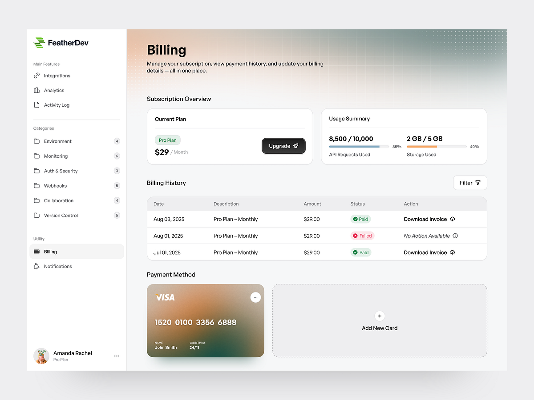Click Amanda Rachel's profile avatar
This screenshot has width=534, height=400.
41,356
